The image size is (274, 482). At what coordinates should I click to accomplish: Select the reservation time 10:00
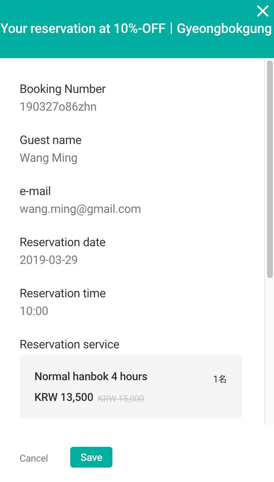(x=34, y=311)
